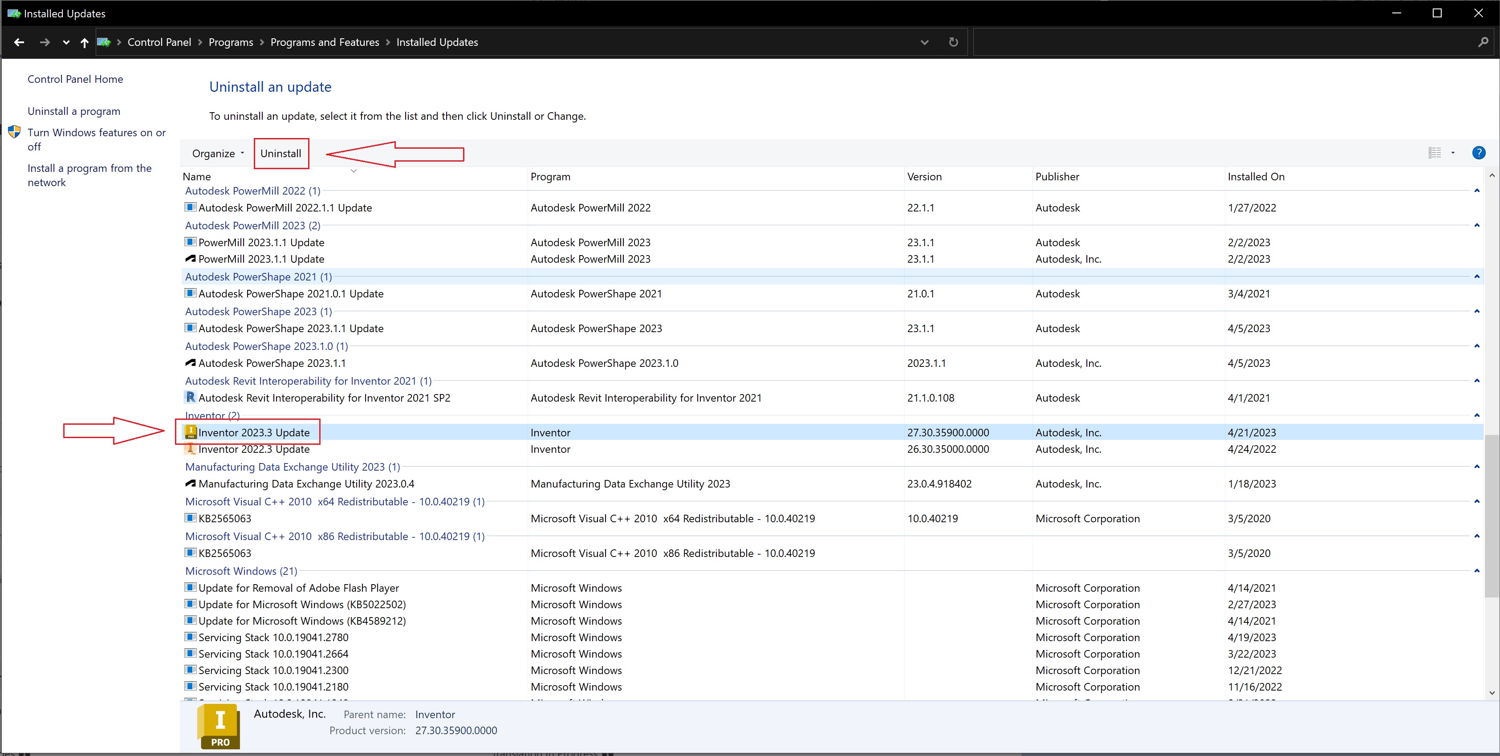Click the blue help question mark icon
1500x756 pixels.
click(1479, 153)
